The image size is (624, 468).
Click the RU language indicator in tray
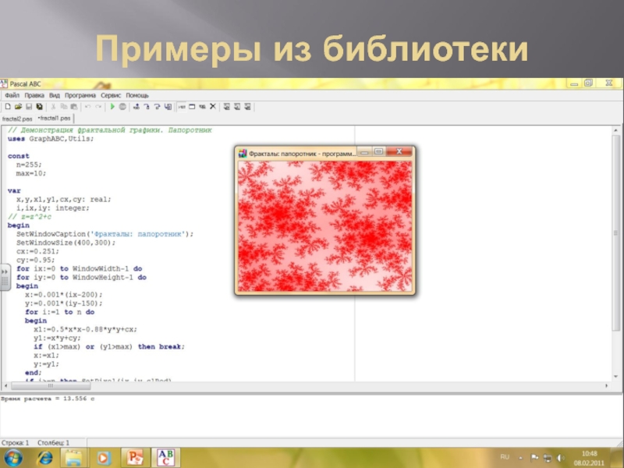[x=504, y=456]
